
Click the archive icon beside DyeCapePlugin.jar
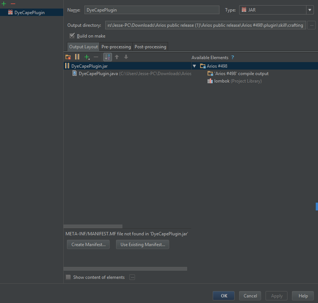click(67, 66)
